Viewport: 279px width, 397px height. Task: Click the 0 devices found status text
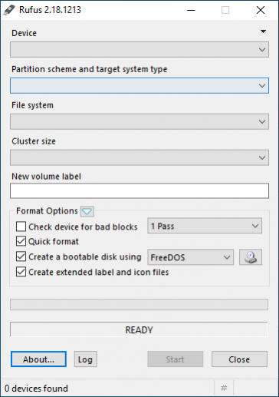(x=36, y=389)
